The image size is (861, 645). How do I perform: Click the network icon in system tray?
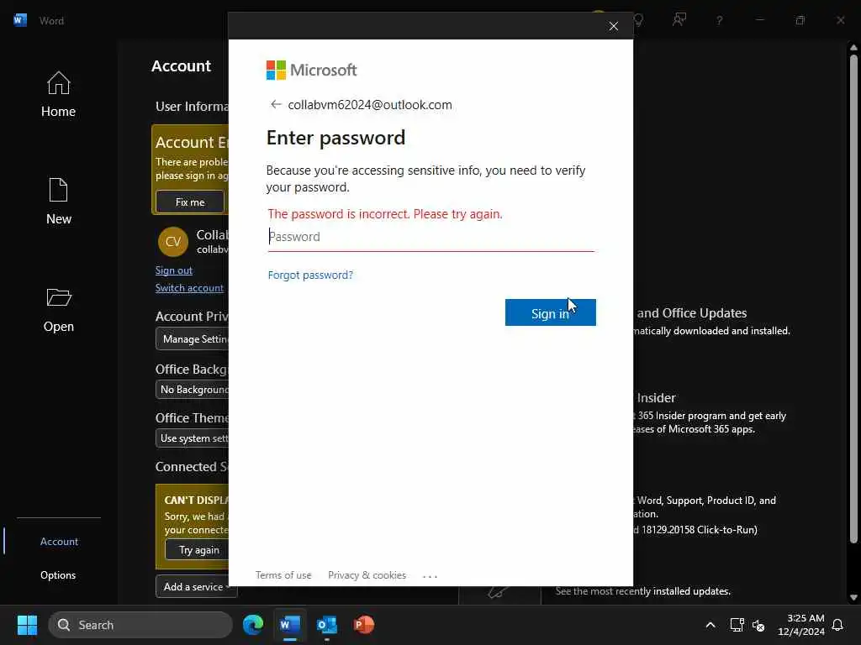(737, 625)
